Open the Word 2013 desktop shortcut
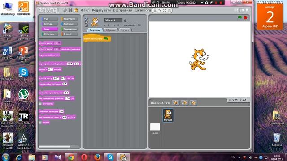This screenshot has height=161, width=287. coord(8,53)
